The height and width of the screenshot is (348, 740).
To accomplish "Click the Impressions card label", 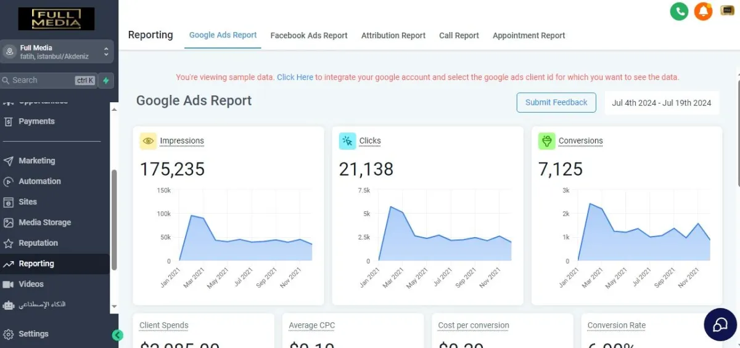I will pyautogui.click(x=182, y=140).
